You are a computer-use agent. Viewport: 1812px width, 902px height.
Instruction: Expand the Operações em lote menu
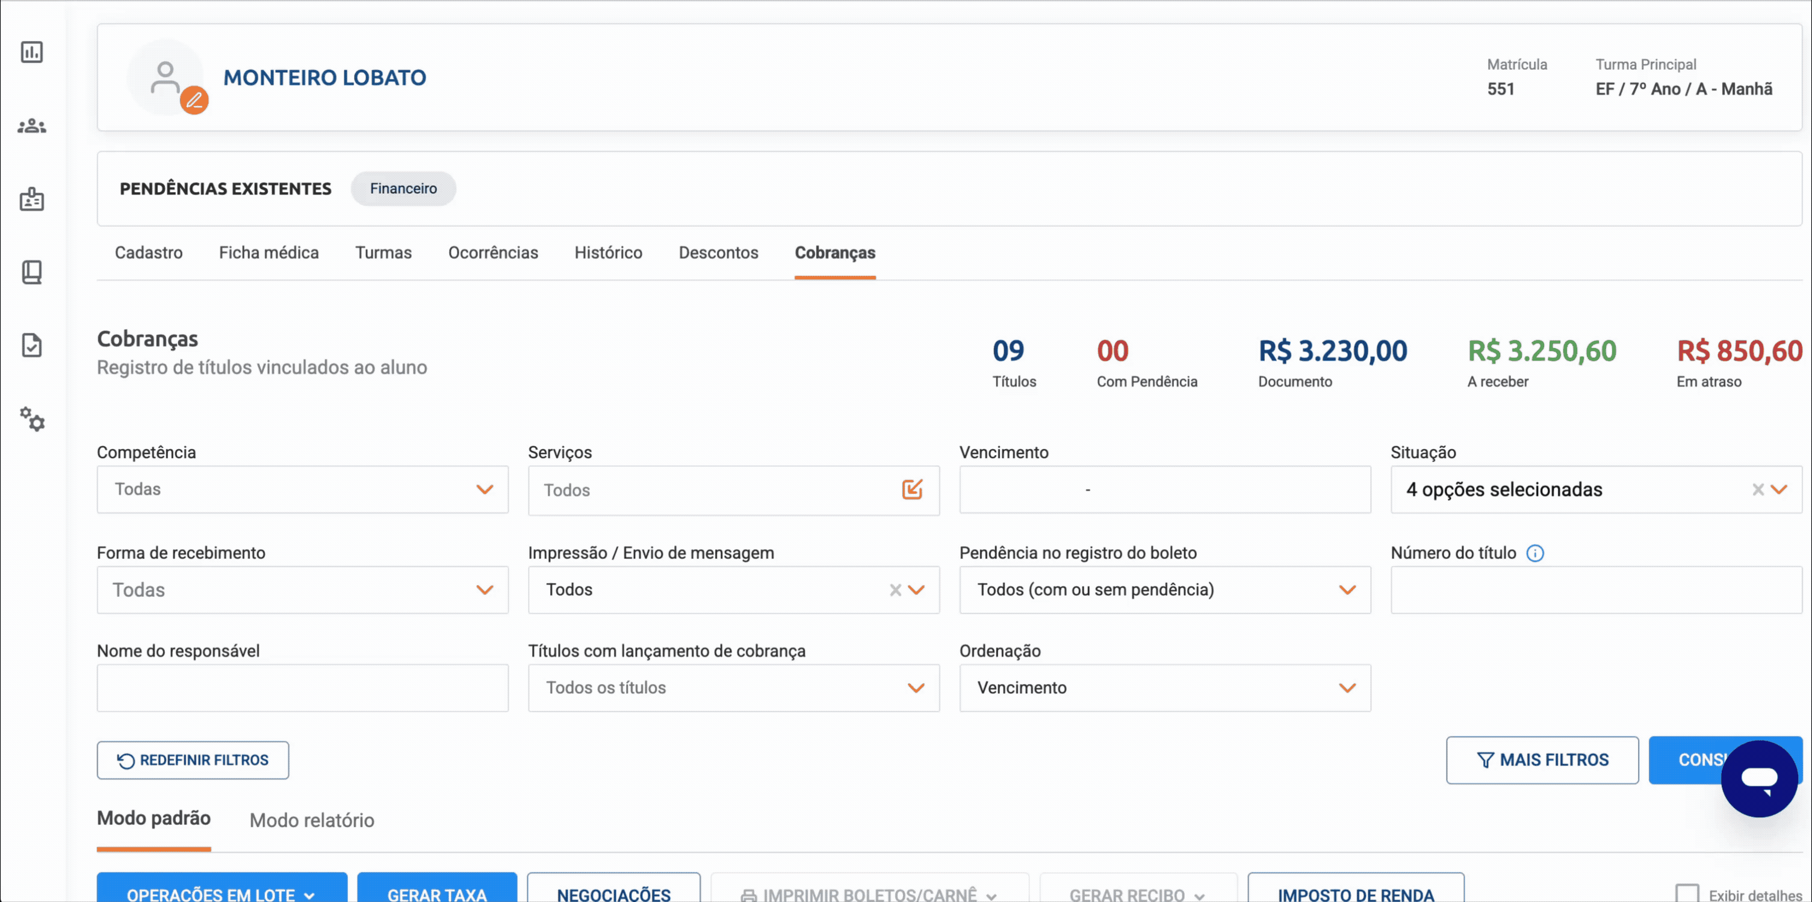[222, 888]
